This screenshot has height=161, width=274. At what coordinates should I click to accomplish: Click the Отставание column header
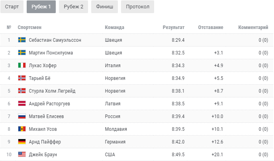(211, 27)
